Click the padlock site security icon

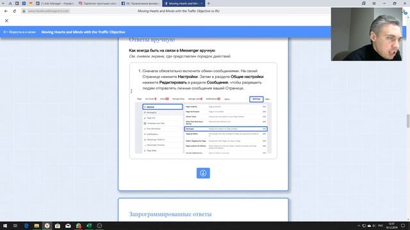coord(24,11)
